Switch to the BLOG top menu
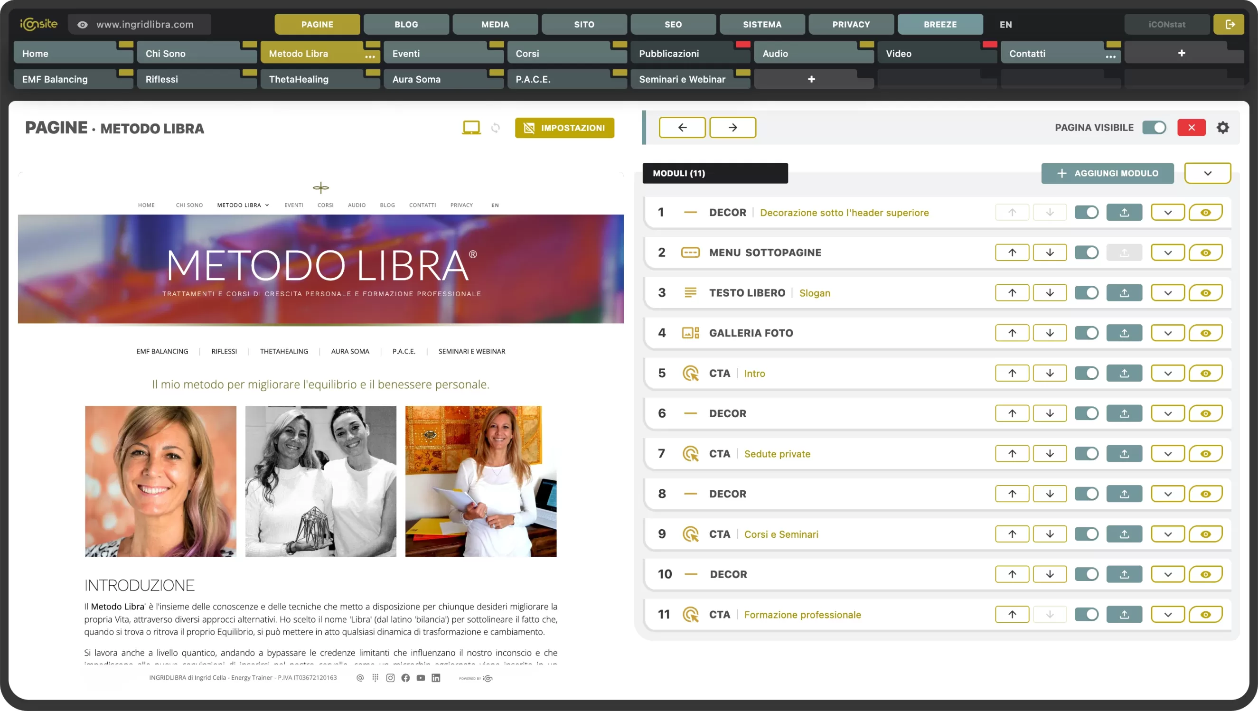 [x=406, y=24]
